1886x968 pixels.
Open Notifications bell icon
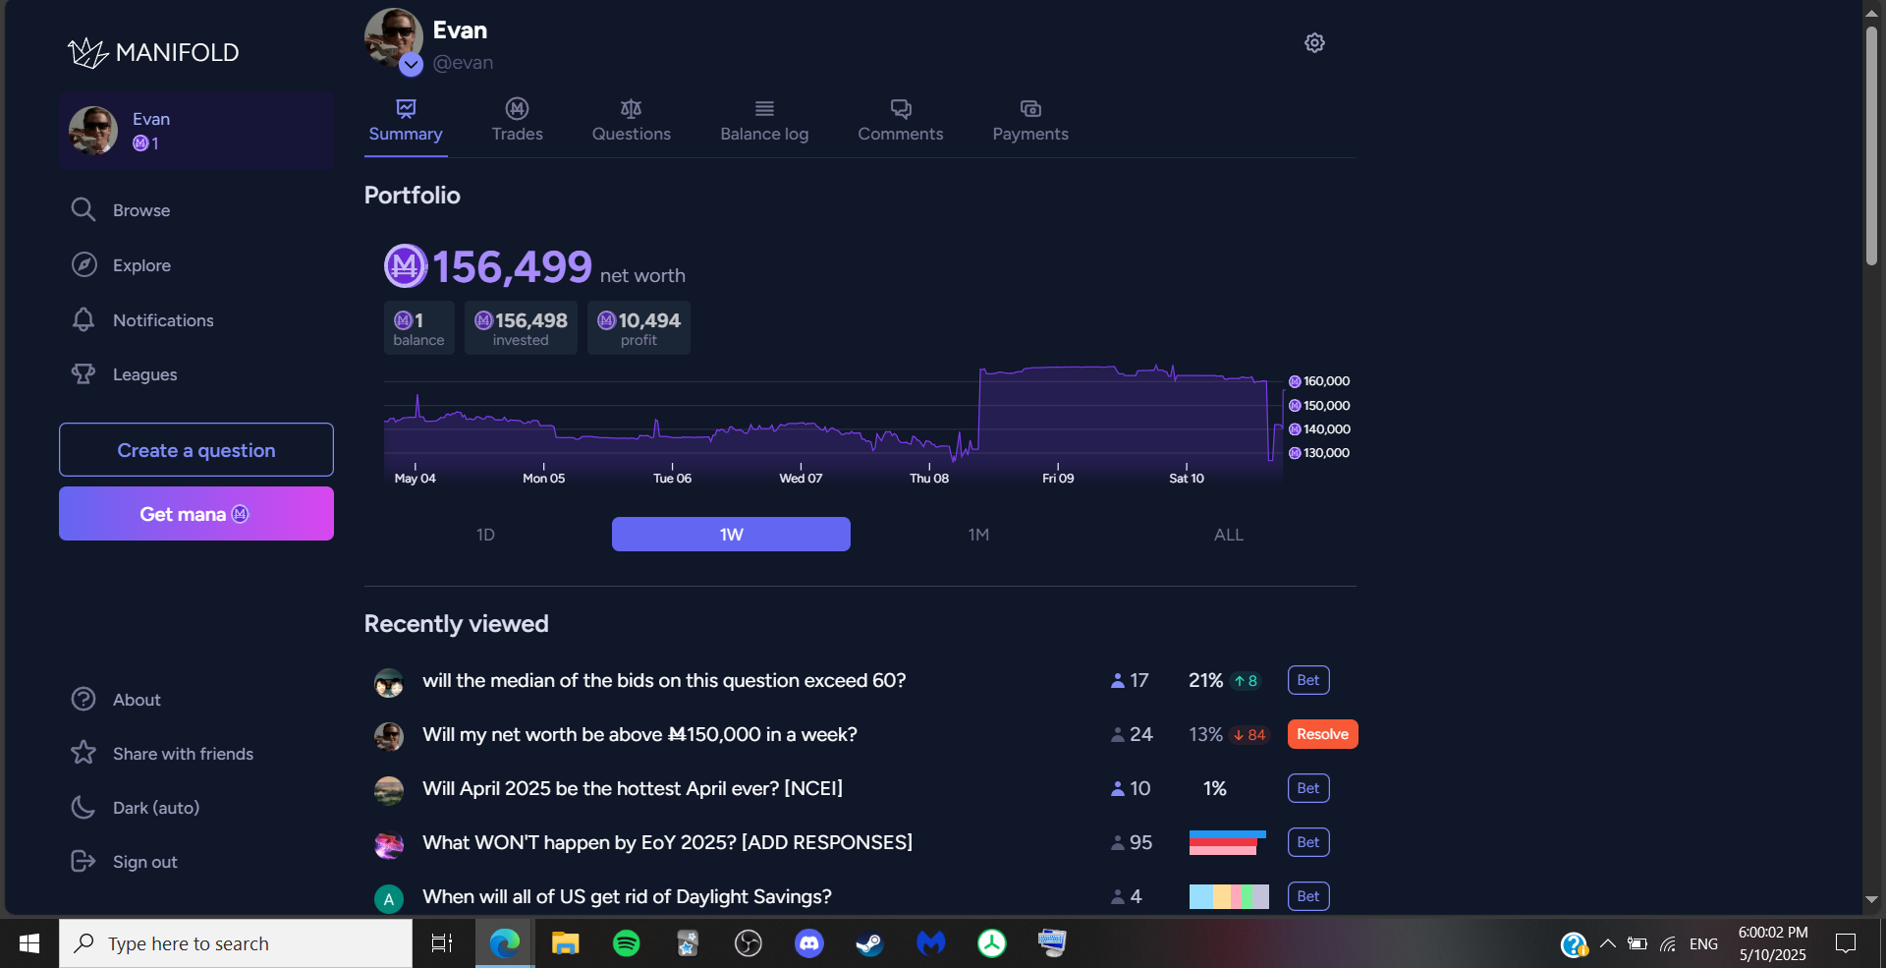(x=83, y=319)
